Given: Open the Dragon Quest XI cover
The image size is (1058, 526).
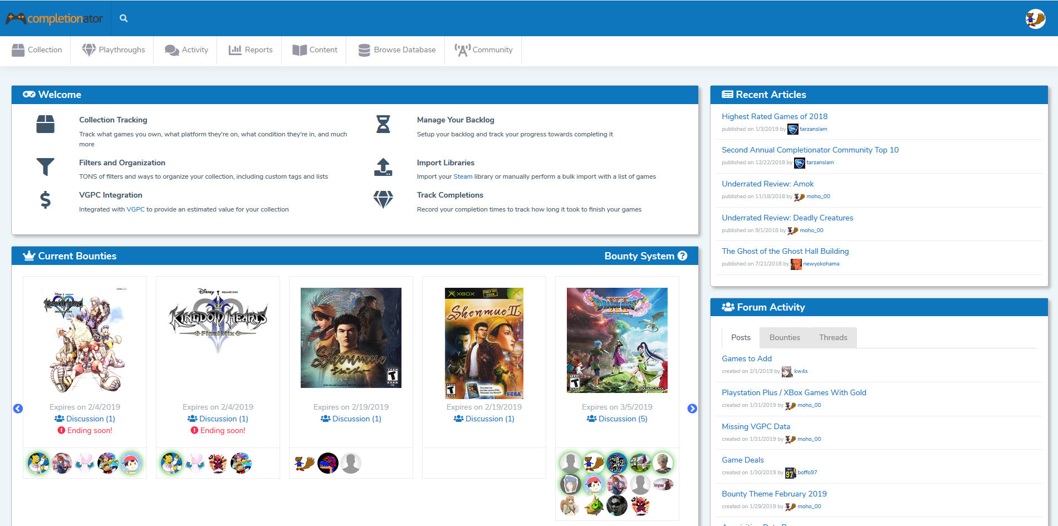Looking at the screenshot, I should (x=617, y=341).
